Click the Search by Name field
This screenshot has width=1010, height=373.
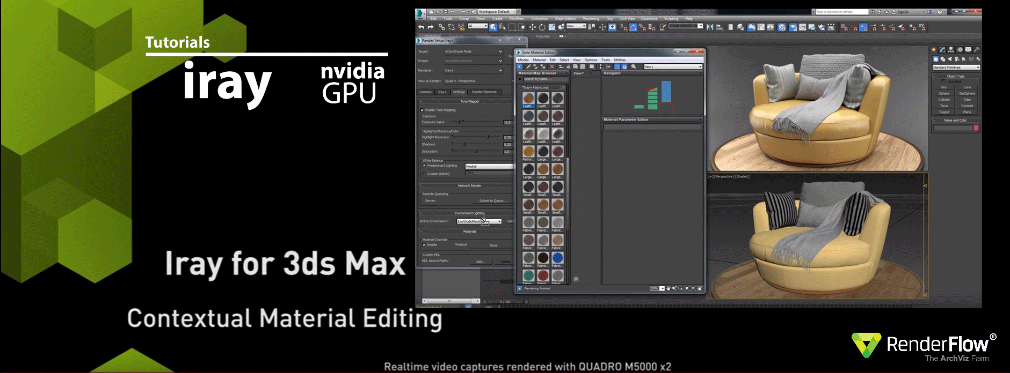(546, 79)
